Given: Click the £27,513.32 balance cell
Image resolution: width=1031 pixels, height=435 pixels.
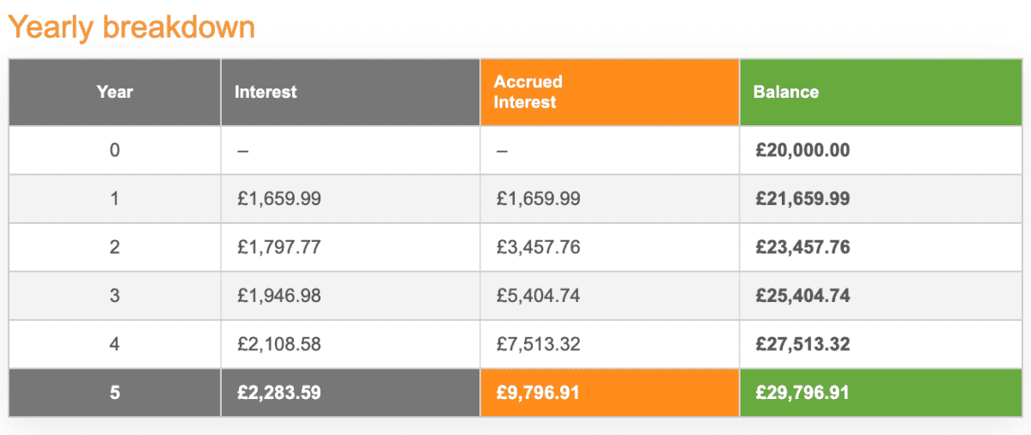Looking at the screenshot, I should pyautogui.click(x=802, y=345).
